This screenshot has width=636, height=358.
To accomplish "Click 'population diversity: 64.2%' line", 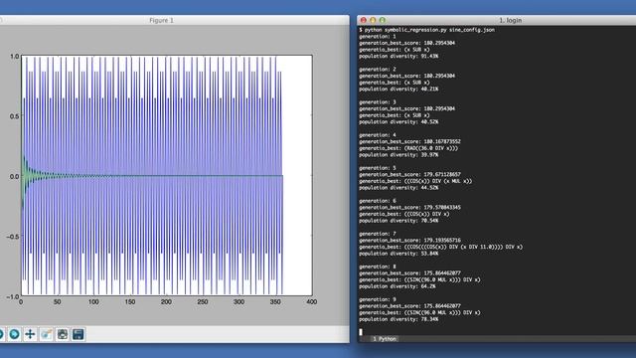I will [x=397, y=286].
